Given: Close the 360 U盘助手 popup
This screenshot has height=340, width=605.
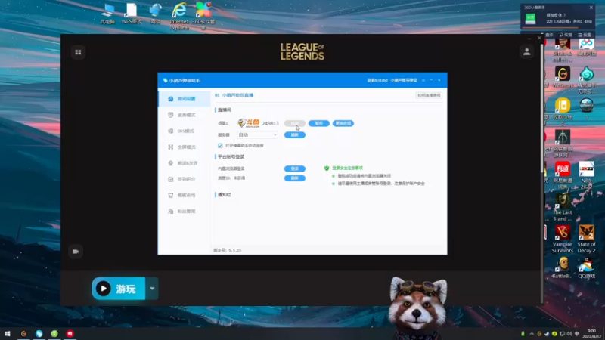Looking at the screenshot, I should click(591, 8).
